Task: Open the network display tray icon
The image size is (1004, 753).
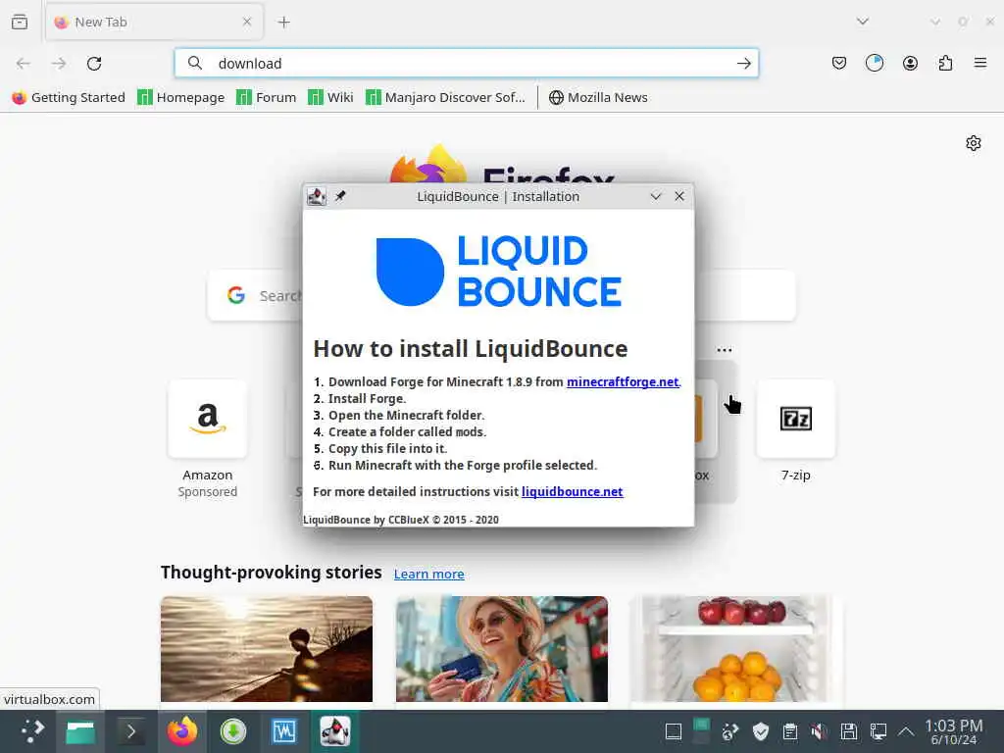Action: point(878,731)
